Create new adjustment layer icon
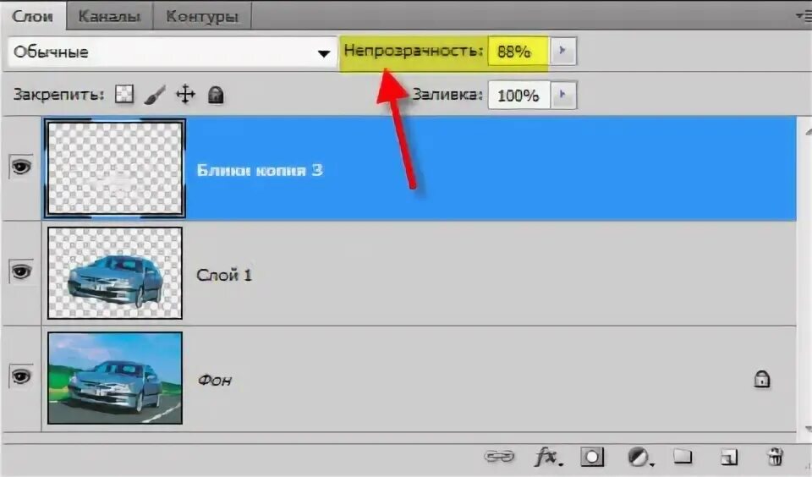This screenshot has width=812, height=477. tap(639, 457)
